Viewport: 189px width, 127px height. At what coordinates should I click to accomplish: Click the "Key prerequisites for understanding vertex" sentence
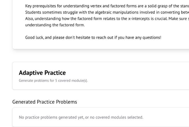[80, 6]
